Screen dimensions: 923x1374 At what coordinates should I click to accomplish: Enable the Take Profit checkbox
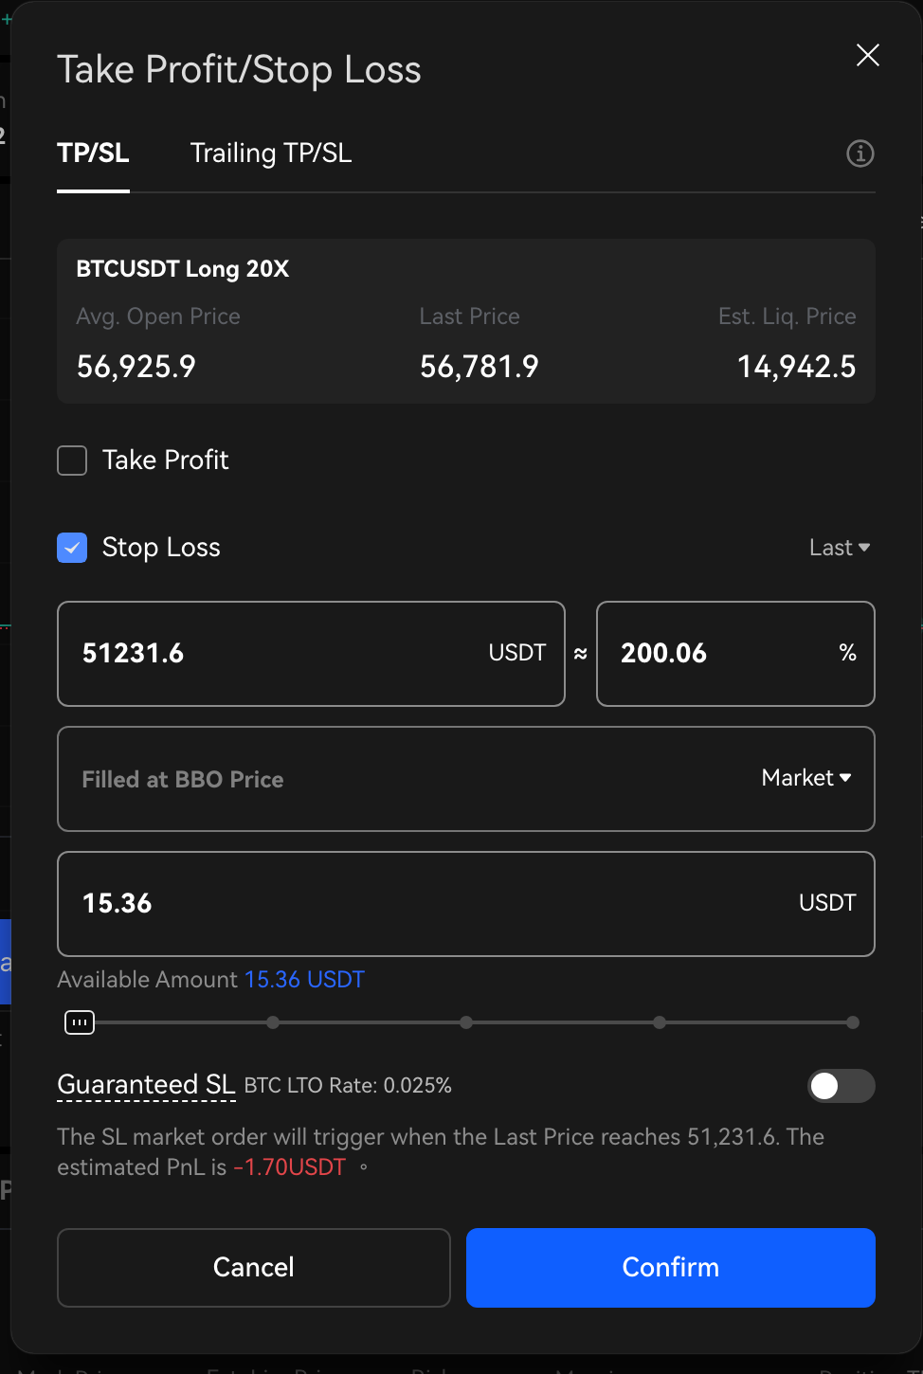click(72, 461)
